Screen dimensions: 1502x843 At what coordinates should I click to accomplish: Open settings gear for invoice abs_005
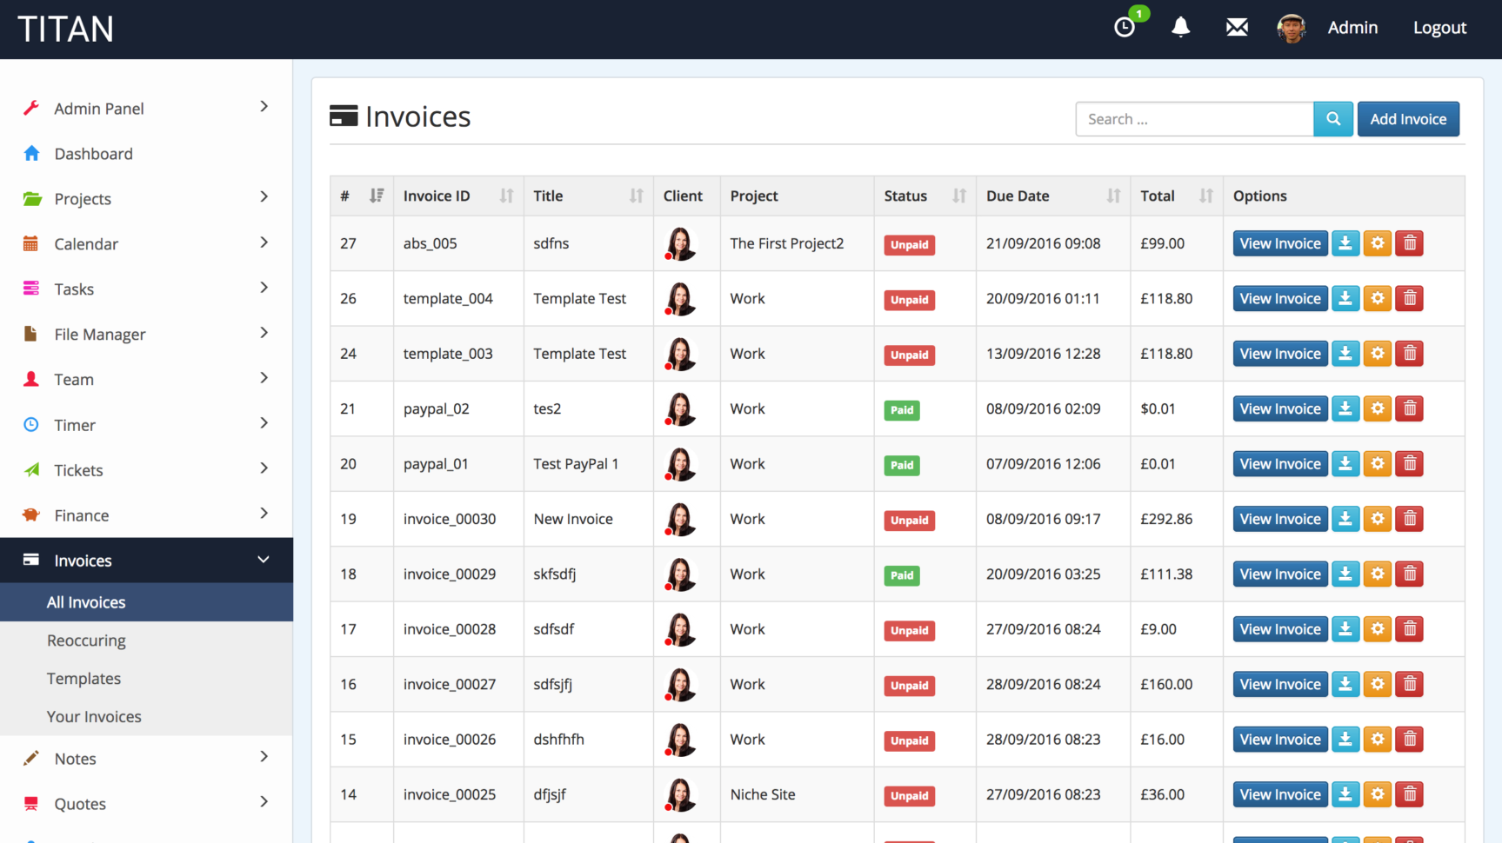tap(1378, 243)
